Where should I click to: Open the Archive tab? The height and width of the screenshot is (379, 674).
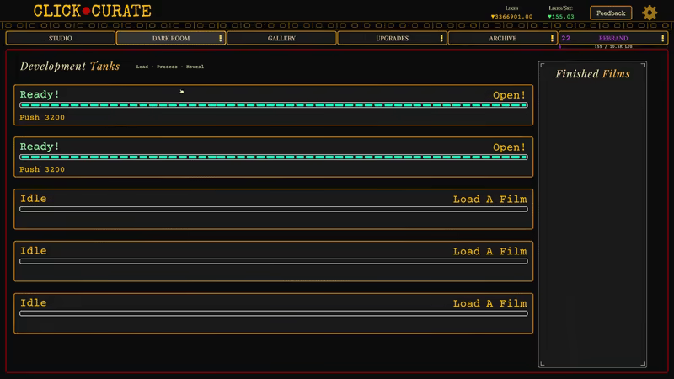point(502,38)
